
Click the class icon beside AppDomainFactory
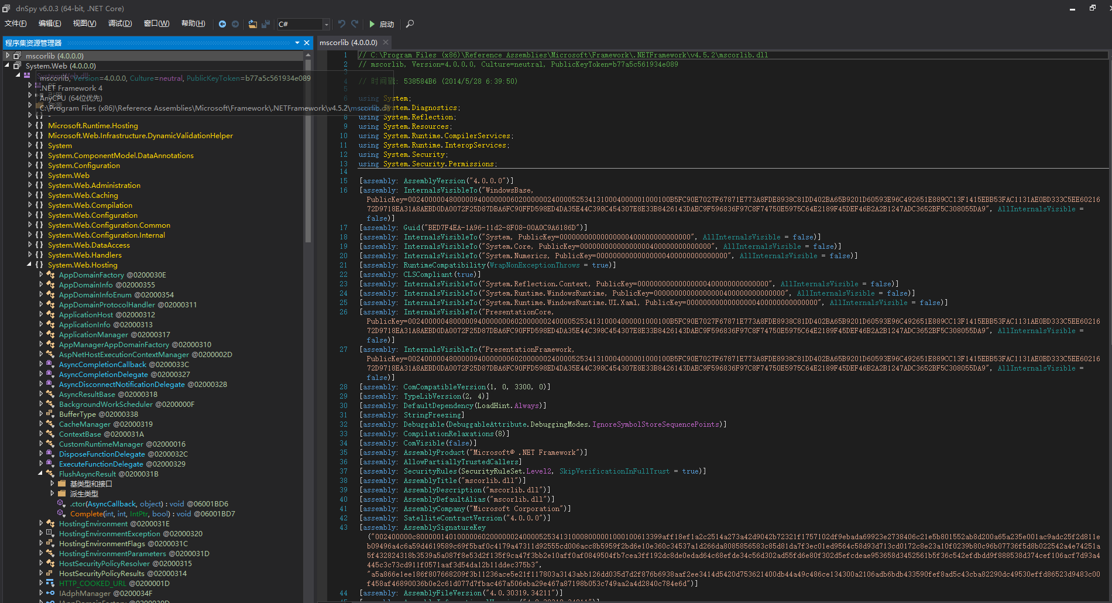(50, 275)
